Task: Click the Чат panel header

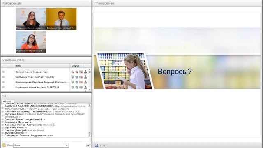Action: [46, 96]
